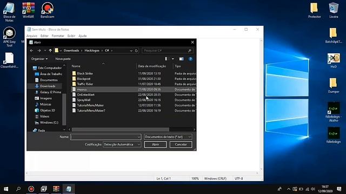Open the Bandicam desktop icon
The height and width of the screenshot is (194, 346).
47,10
